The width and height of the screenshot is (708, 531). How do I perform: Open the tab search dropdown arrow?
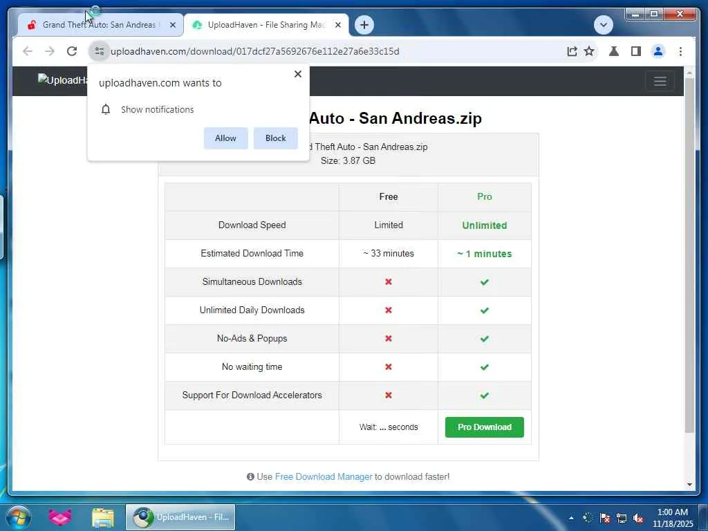point(603,25)
